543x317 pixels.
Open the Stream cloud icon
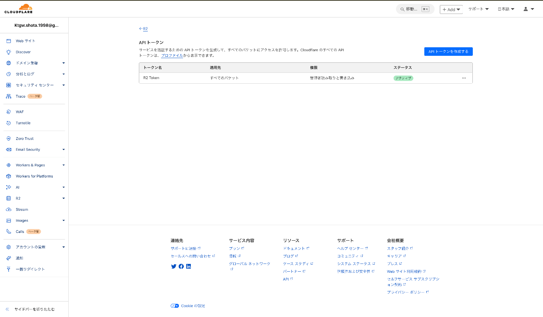click(9, 209)
